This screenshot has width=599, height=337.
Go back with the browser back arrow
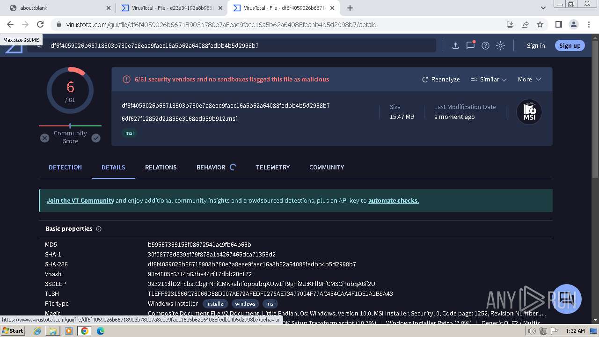[10, 24]
